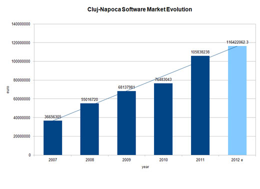Click the data label 76483043
The image size is (260, 189).
tap(163, 79)
